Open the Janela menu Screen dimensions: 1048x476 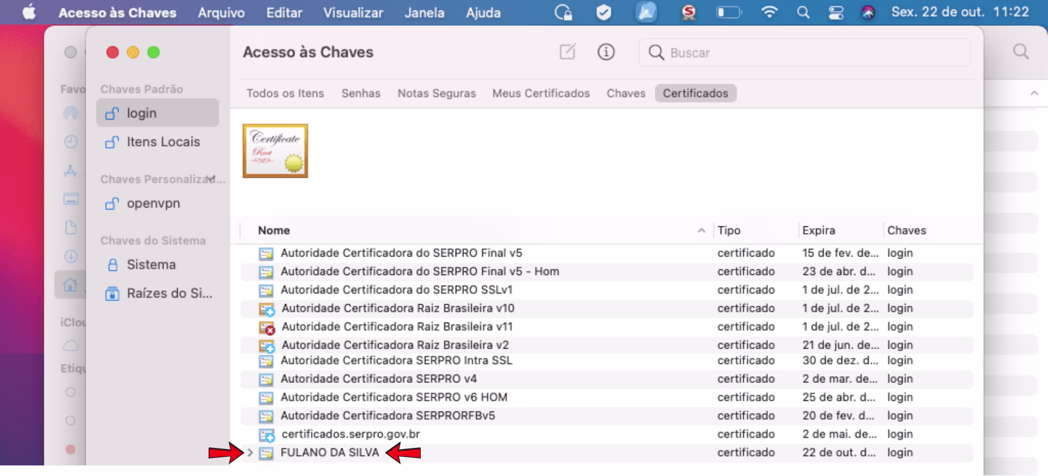tap(424, 12)
